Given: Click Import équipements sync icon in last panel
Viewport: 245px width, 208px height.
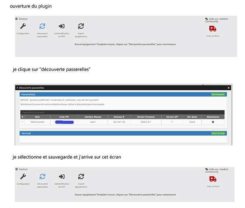Looking at the screenshot, I should pos(81,177).
